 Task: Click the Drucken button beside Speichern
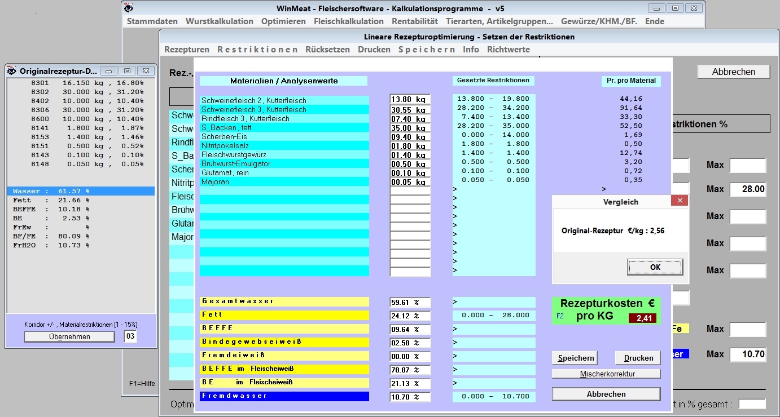tap(637, 358)
